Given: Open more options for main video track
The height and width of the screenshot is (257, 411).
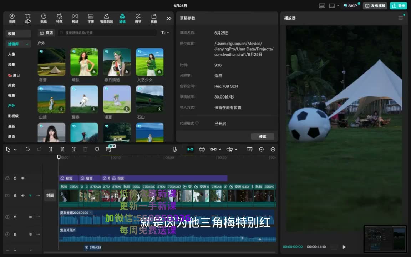Looking at the screenshot, I should point(38,195).
